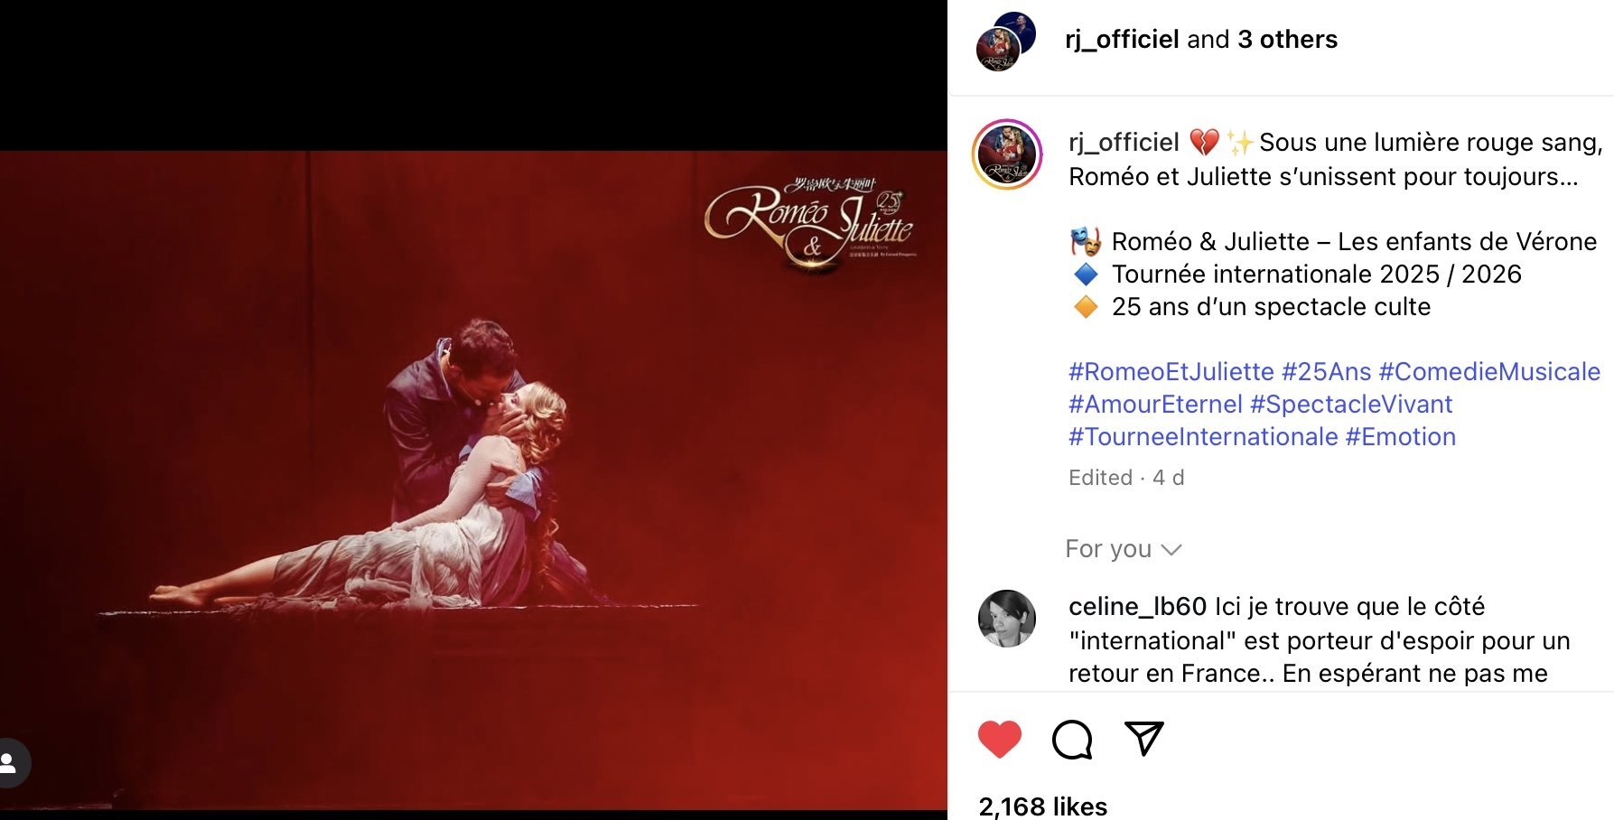Open rj_officiel profile from post header
The image size is (1614, 820).
(1122, 40)
